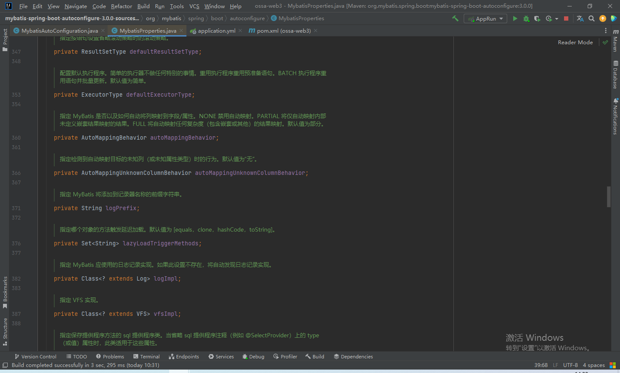620x373 pixels.
Task: Start debugging with the green bug icon
Action: click(526, 18)
